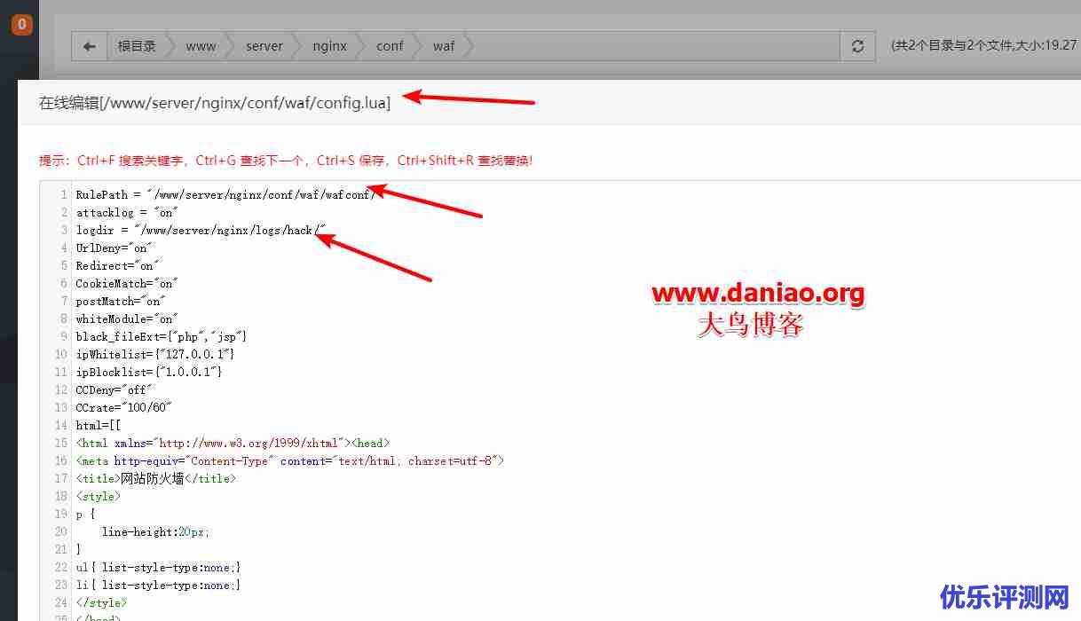1081x621 pixels.
Task: Navigate to server folder in breadcrumb
Action: [x=264, y=46]
